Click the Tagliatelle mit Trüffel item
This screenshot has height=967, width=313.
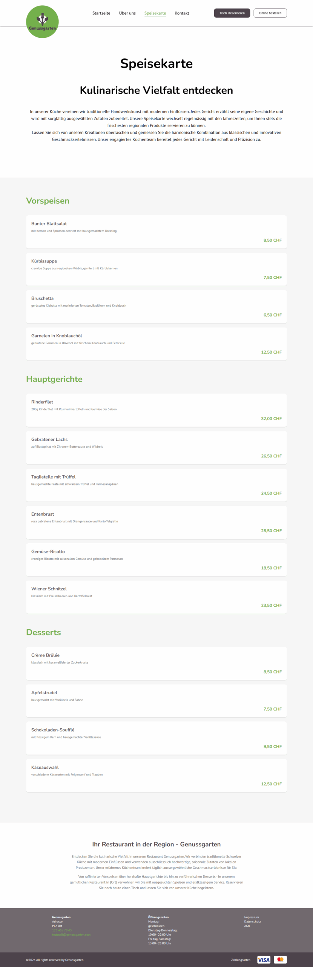[156, 485]
